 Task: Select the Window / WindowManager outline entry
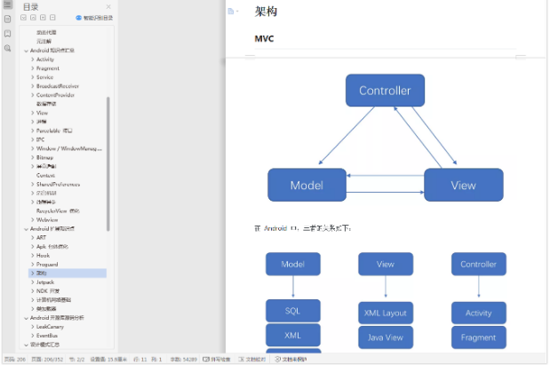(69, 148)
